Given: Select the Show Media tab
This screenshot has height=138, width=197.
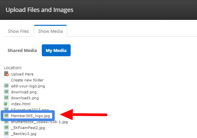Looking at the screenshot, I should click(x=50, y=31).
